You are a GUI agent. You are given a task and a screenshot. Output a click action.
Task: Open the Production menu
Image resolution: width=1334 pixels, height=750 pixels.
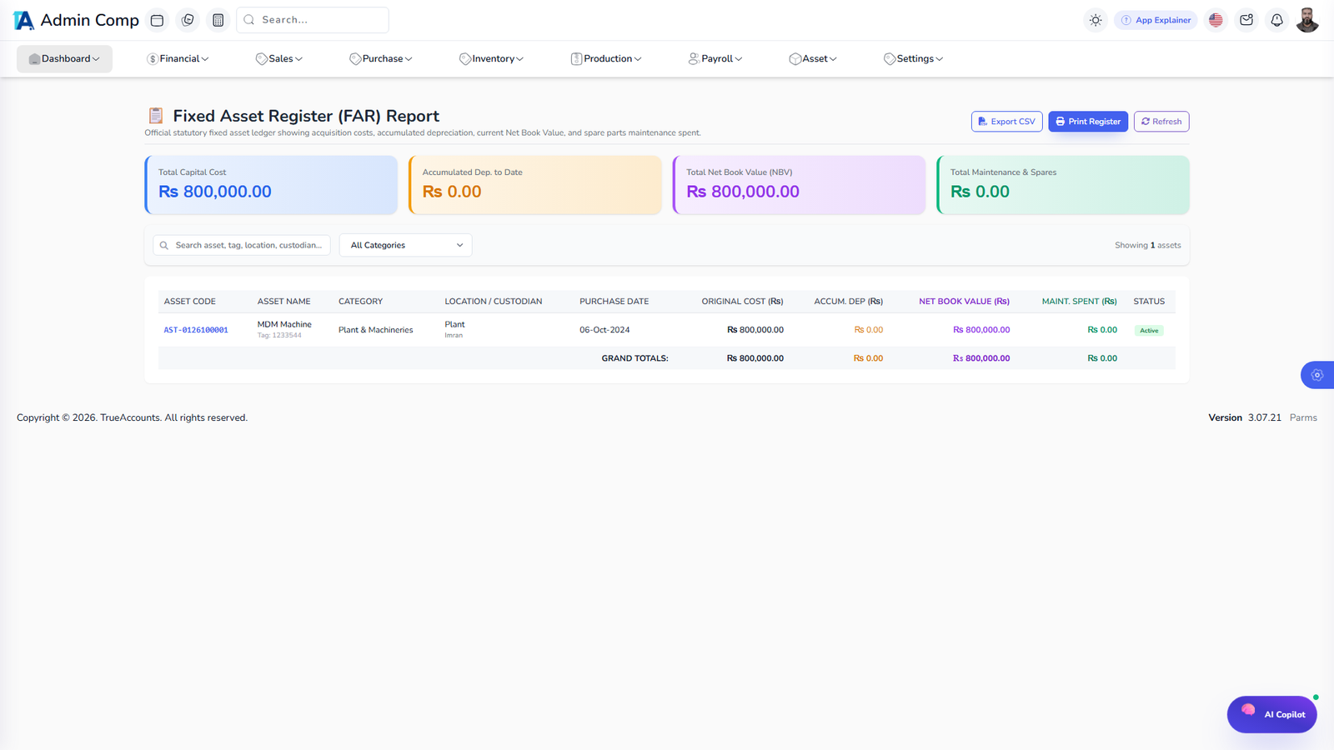point(606,58)
